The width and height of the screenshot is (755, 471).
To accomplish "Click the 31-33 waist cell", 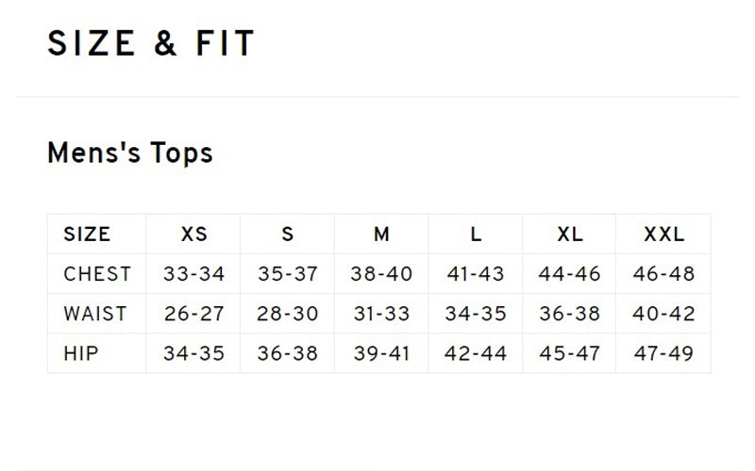I will coord(381,314).
